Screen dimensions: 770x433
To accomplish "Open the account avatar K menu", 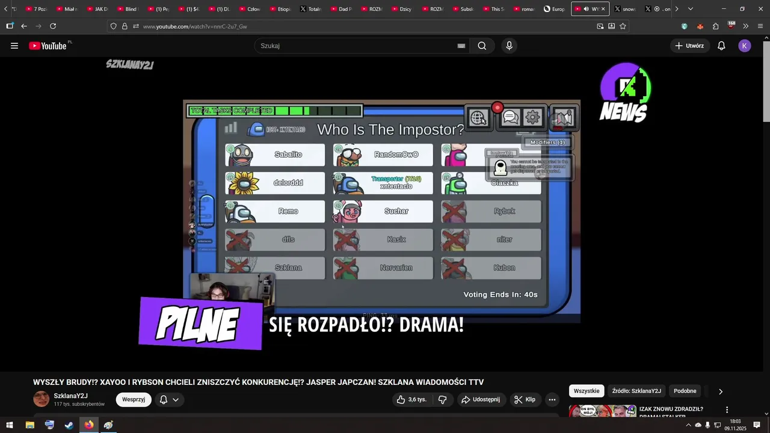I will (745, 46).
